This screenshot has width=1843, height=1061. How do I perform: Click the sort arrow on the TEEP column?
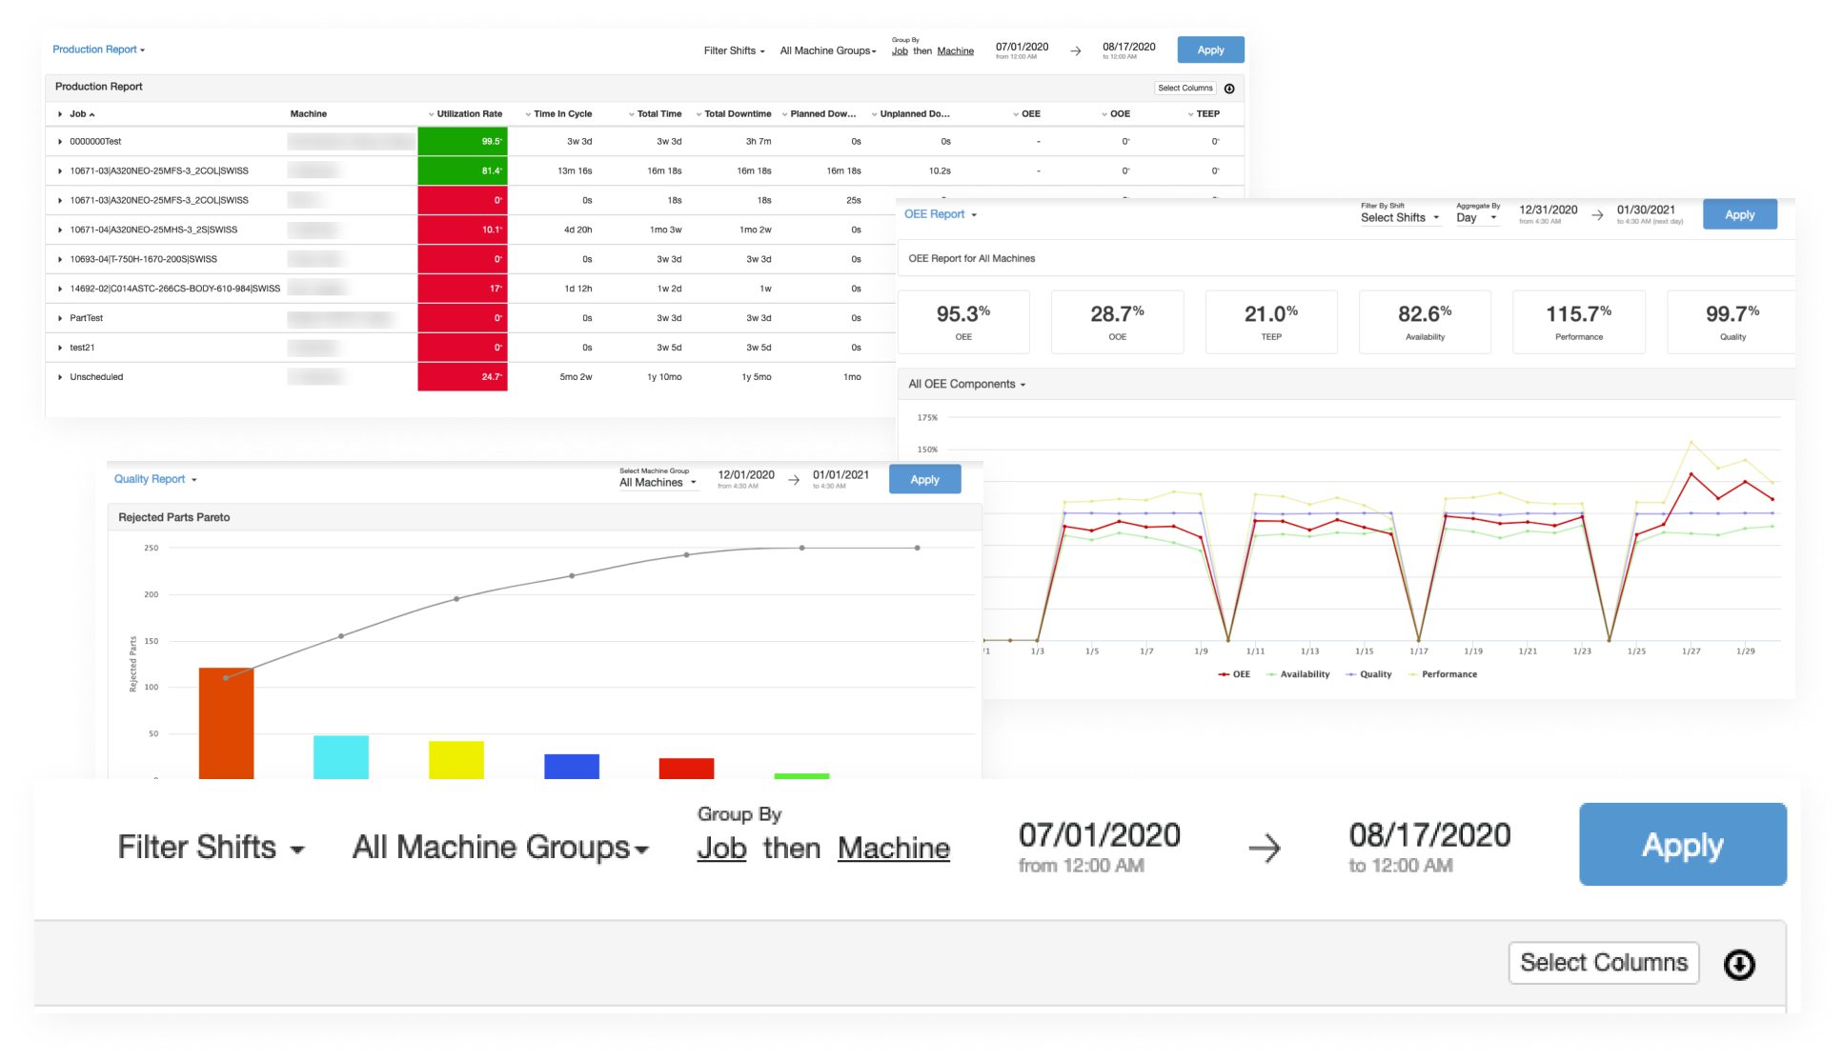pyautogui.click(x=1190, y=114)
